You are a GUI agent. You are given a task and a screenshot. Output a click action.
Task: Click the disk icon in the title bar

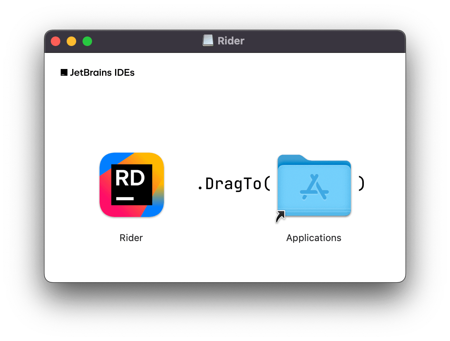208,40
